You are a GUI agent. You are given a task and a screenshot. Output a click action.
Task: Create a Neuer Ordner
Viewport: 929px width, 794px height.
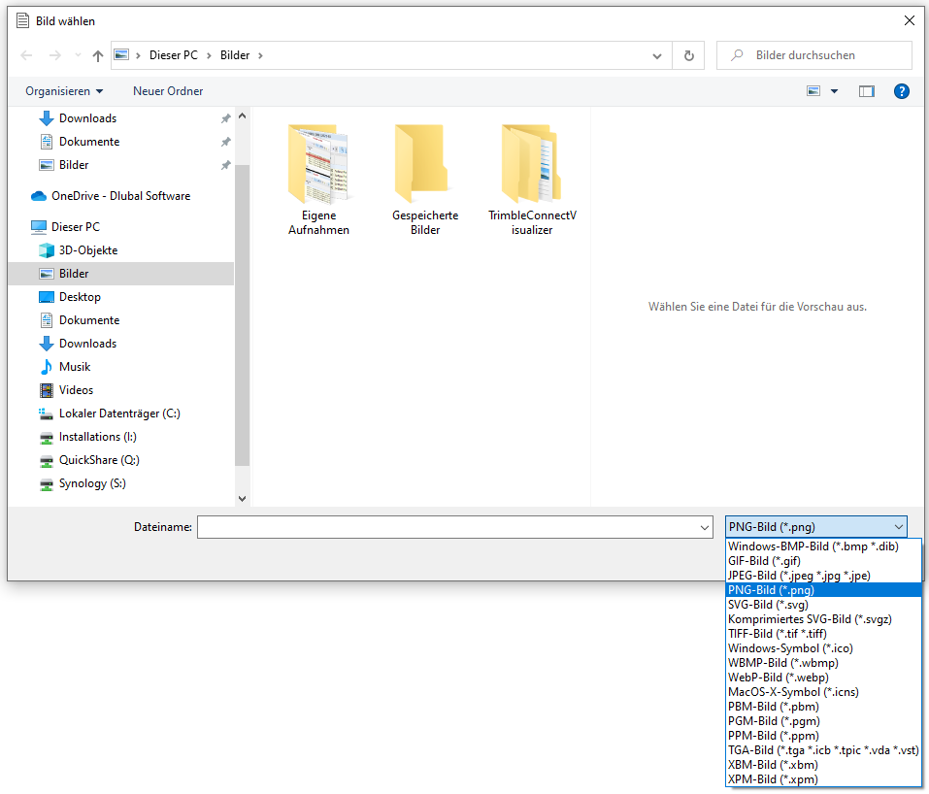tap(168, 91)
